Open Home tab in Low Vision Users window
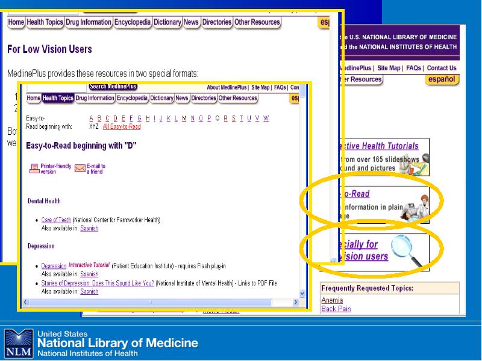Image resolution: width=482 pixels, height=361 pixels. tap(16, 22)
